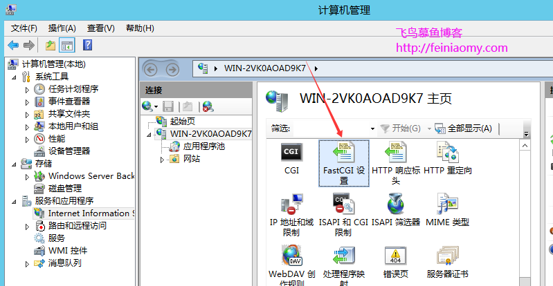Open HTTP 响应标头 feature
The height and width of the screenshot is (286, 553).
(x=396, y=163)
